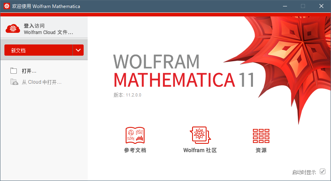The image size is (331, 181).
Task: Click the 参考文档 label
Action: tap(135, 150)
